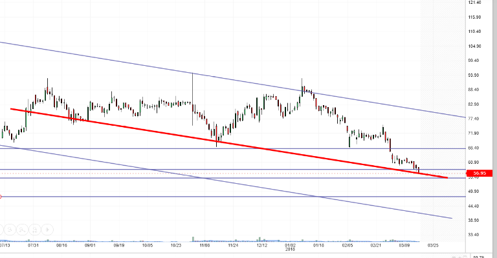Screen dimensions: 497x258
Task: Click the zoom-out magnifier icon with minus sign
Action: click(x=10, y=230)
